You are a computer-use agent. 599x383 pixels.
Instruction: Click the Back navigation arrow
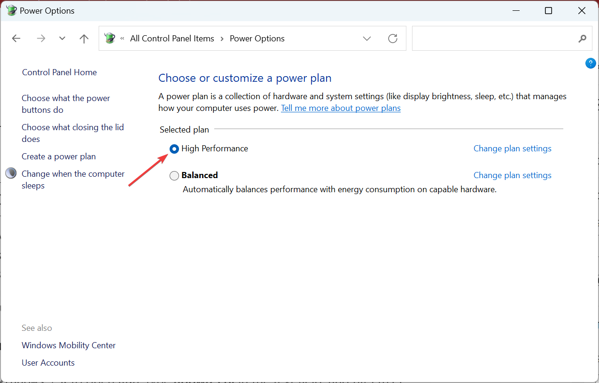pos(16,39)
